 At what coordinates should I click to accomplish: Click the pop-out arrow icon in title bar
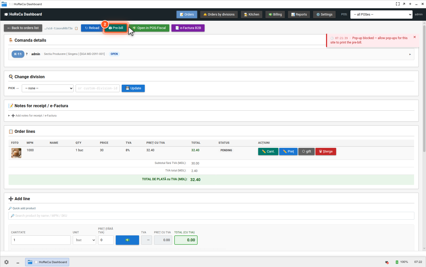pyautogui.click(x=404, y=4)
